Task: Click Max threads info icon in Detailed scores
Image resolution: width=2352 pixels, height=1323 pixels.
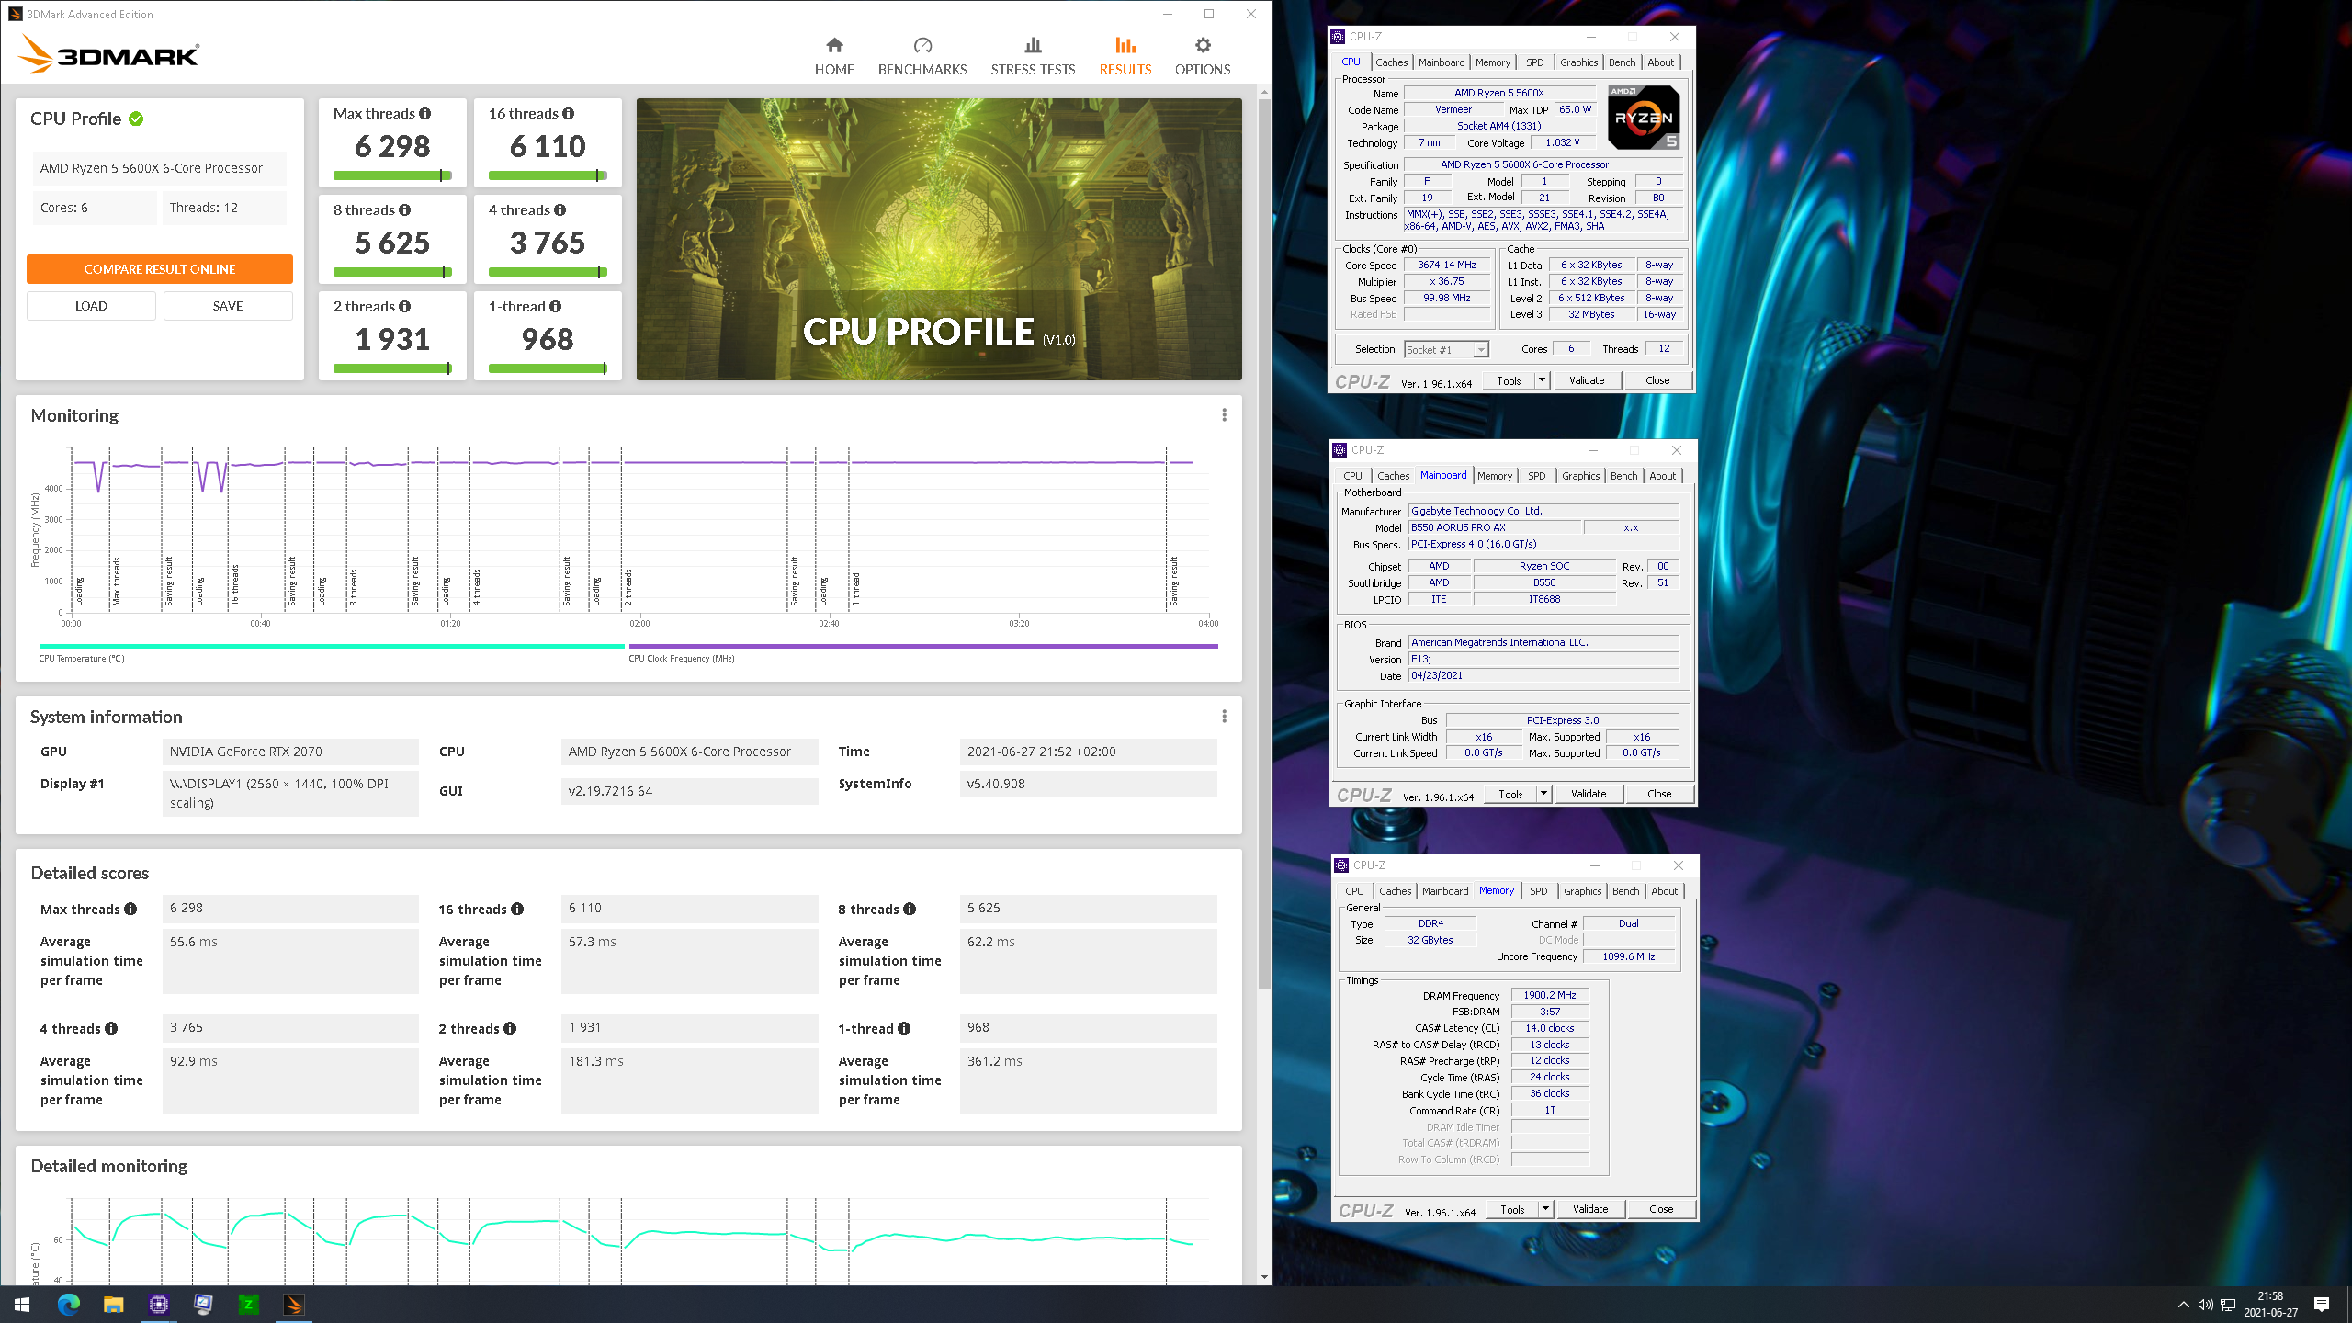Action: point(130,910)
